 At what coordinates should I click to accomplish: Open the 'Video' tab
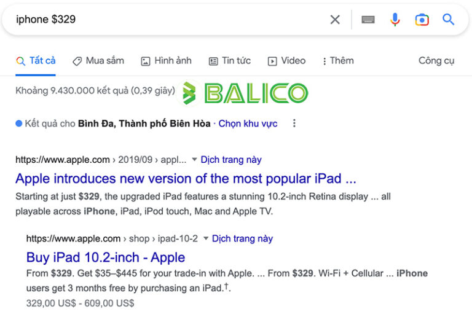pos(286,61)
